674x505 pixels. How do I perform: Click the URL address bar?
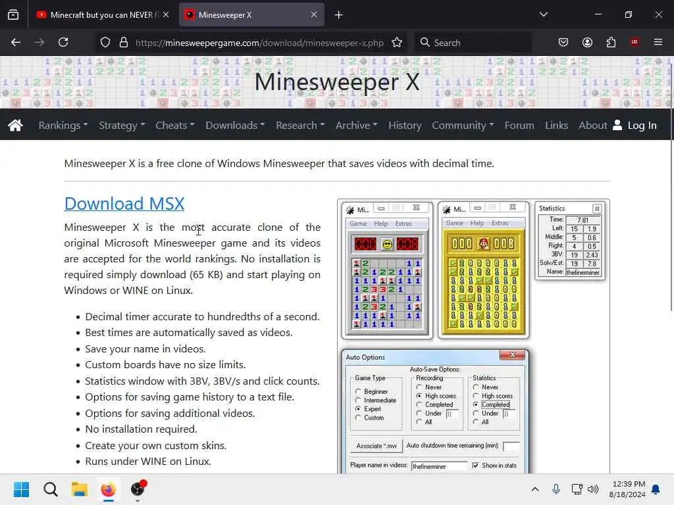[259, 43]
